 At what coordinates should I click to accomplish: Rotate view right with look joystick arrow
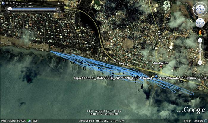point(203,9)
